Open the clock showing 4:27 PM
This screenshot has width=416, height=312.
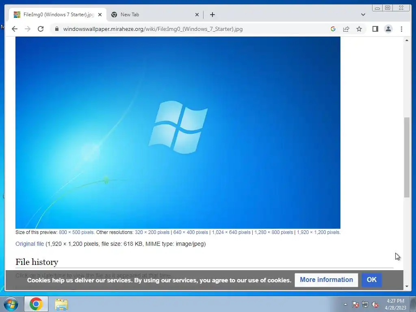pyautogui.click(x=395, y=304)
